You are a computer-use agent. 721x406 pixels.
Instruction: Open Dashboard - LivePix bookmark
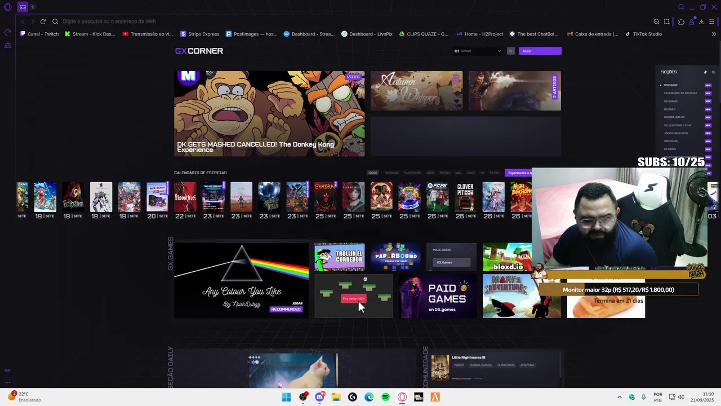coord(367,34)
